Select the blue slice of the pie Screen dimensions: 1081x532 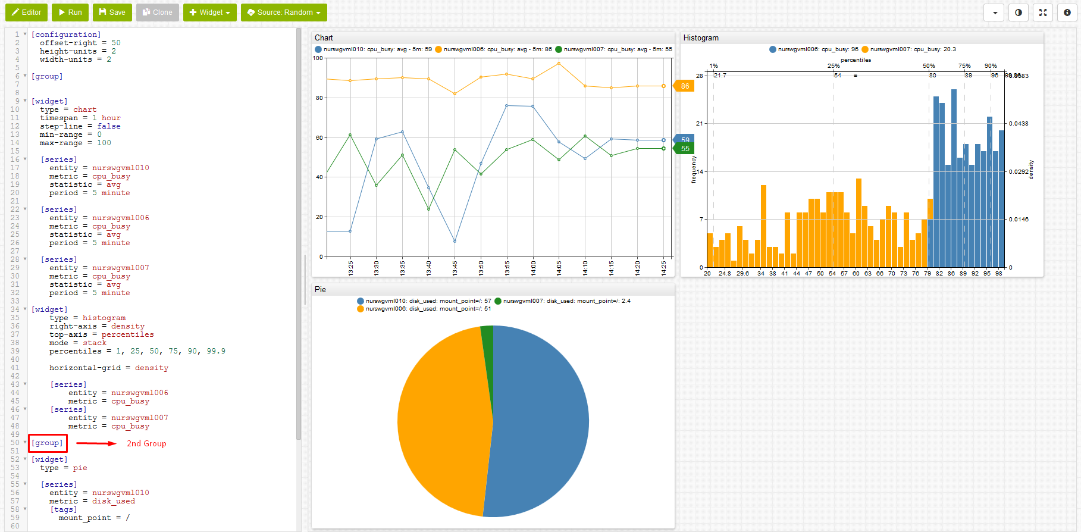[541, 423]
